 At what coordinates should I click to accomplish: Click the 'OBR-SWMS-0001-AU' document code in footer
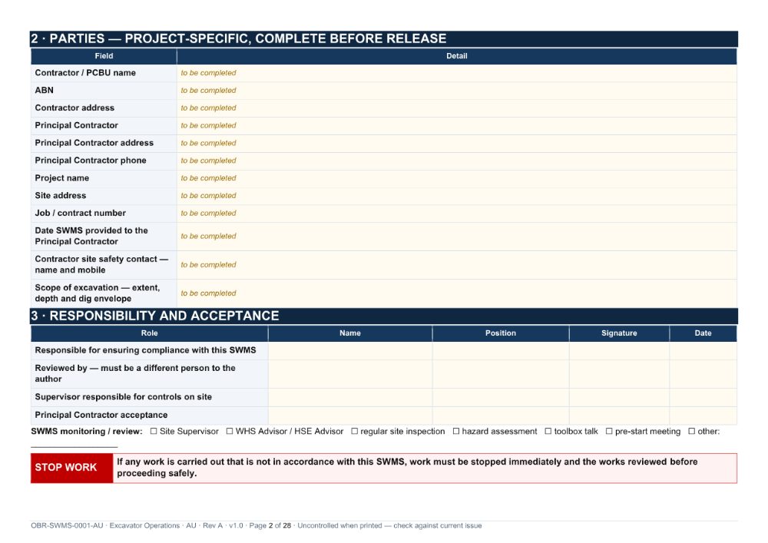point(67,526)
